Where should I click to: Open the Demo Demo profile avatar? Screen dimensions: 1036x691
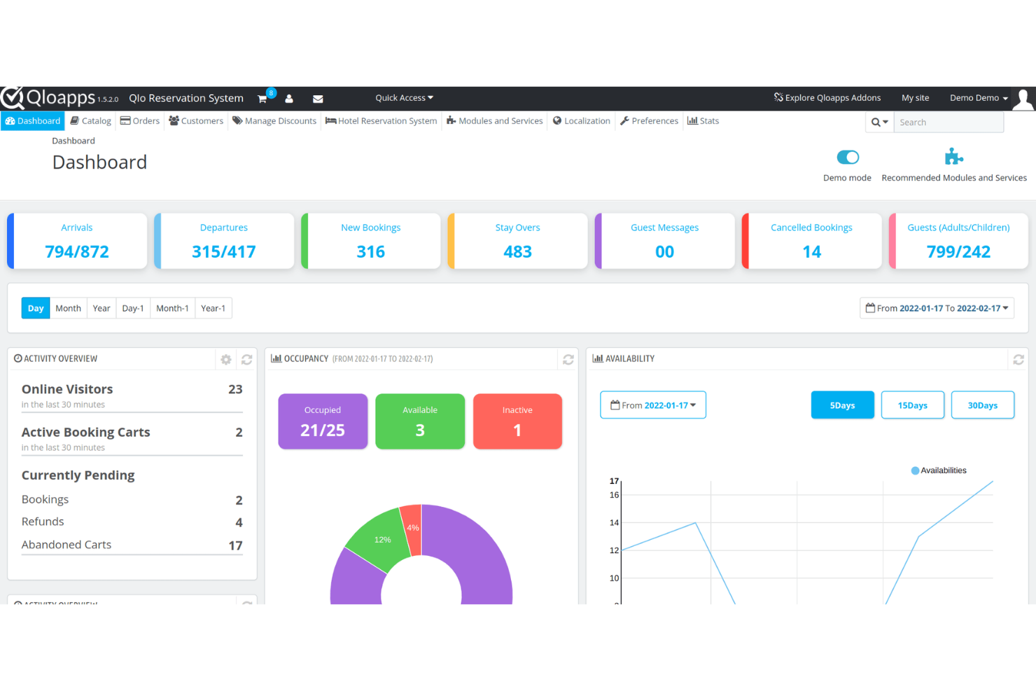click(1023, 99)
